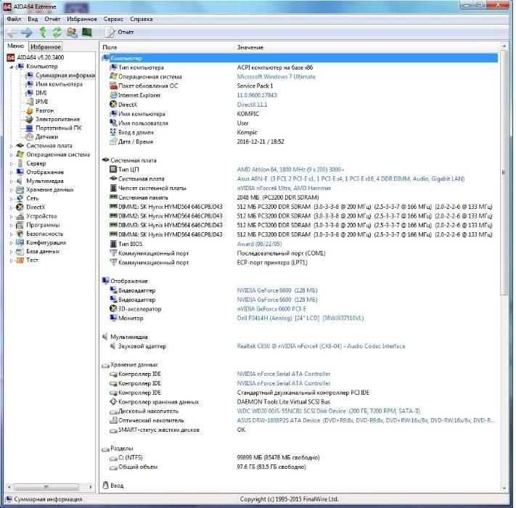
Task: Open the Microsoft Windows 7 Ultimate link
Action: coord(276,77)
